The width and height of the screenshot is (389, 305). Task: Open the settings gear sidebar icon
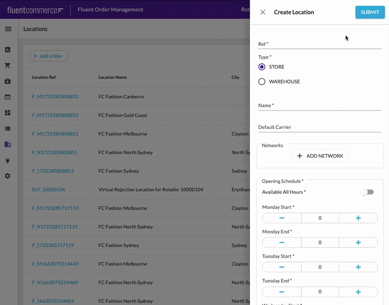[x=8, y=176]
